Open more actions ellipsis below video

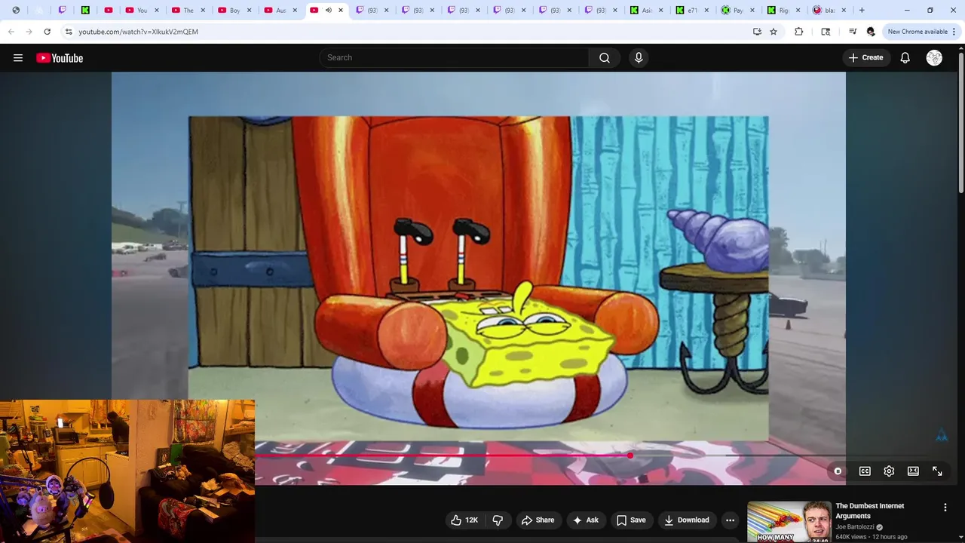tap(730, 520)
